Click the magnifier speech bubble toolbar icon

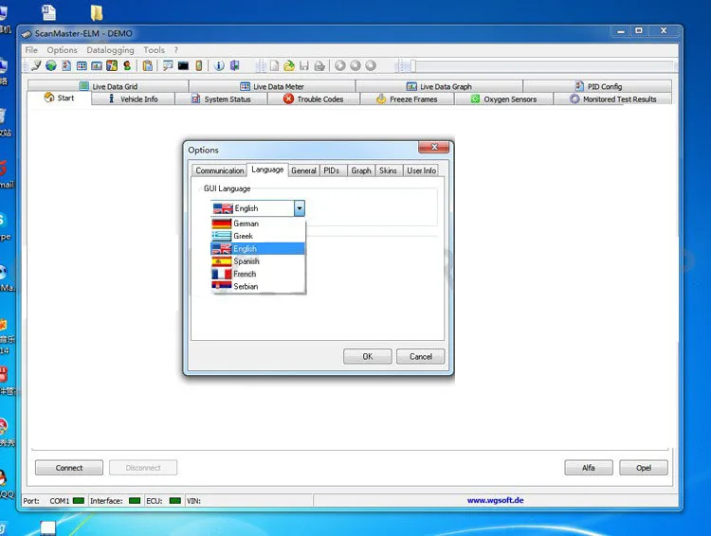click(168, 65)
